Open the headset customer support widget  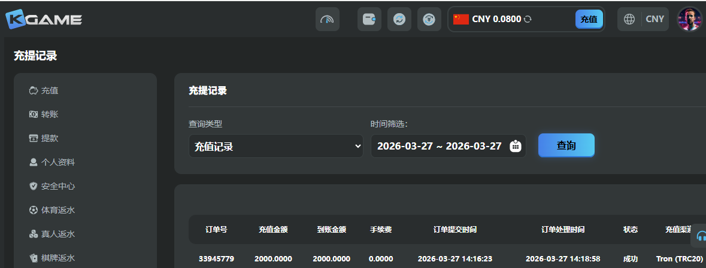(x=701, y=236)
